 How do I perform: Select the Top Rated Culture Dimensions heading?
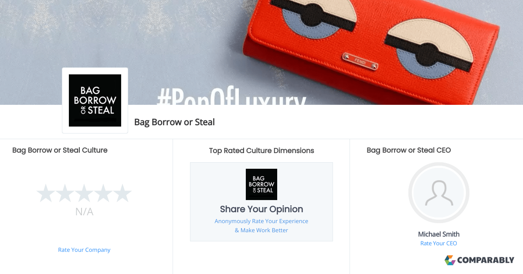pyautogui.click(x=261, y=150)
